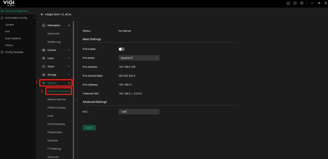Click the back arrow beside InSight S345
The height and width of the screenshot is (159, 328).
click(42, 14)
